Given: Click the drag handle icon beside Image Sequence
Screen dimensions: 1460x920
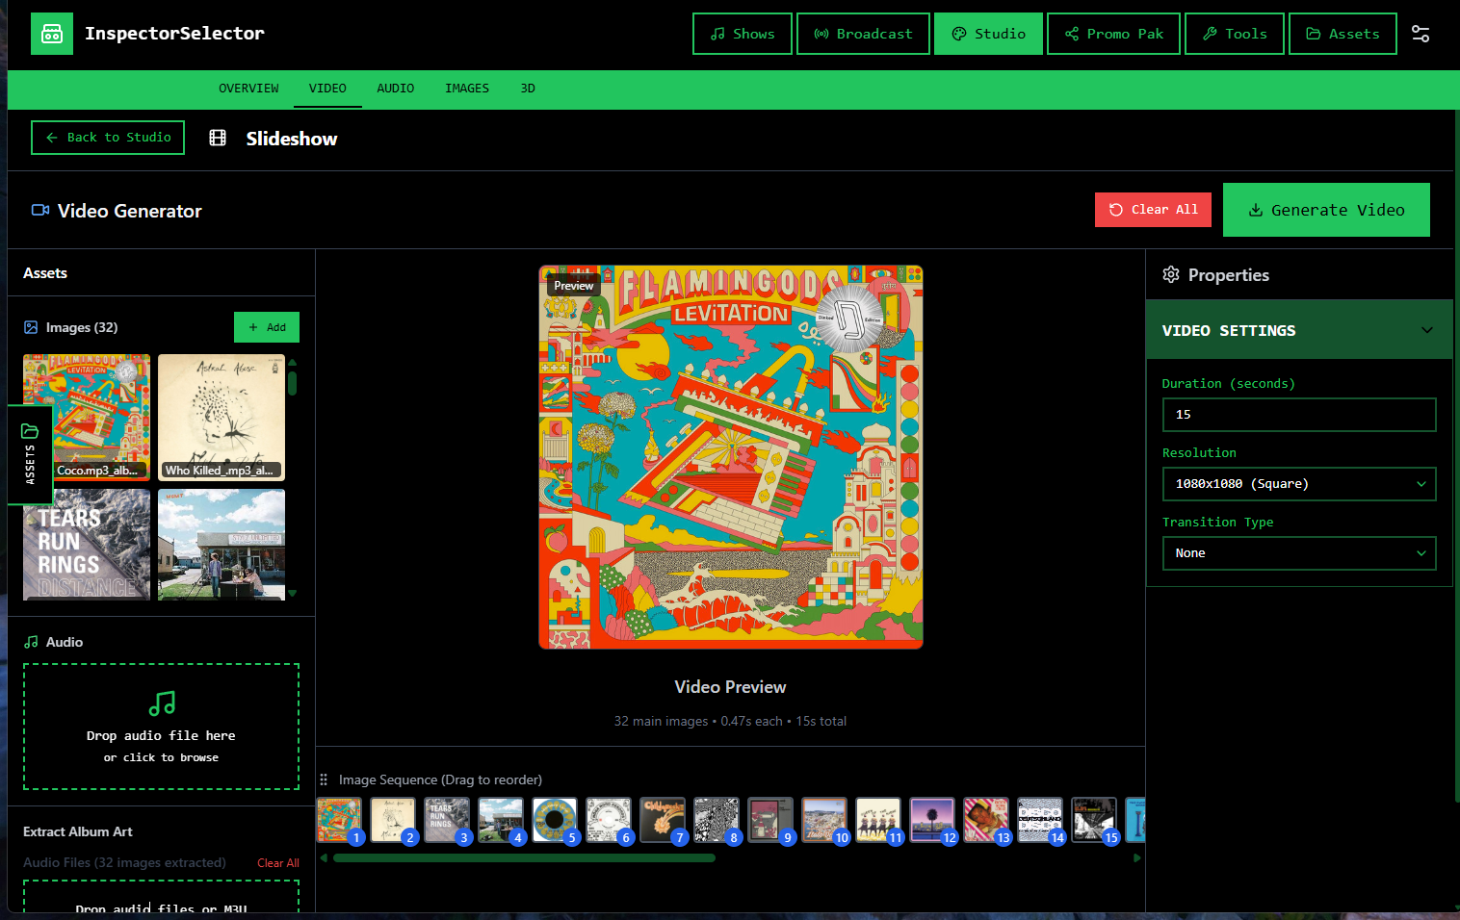Looking at the screenshot, I should point(325,779).
